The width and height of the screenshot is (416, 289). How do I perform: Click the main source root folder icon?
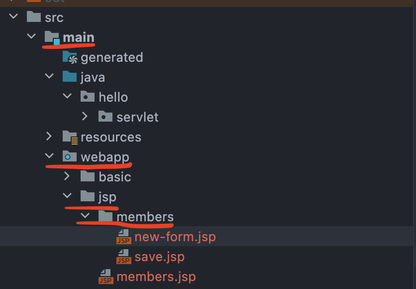coord(52,37)
